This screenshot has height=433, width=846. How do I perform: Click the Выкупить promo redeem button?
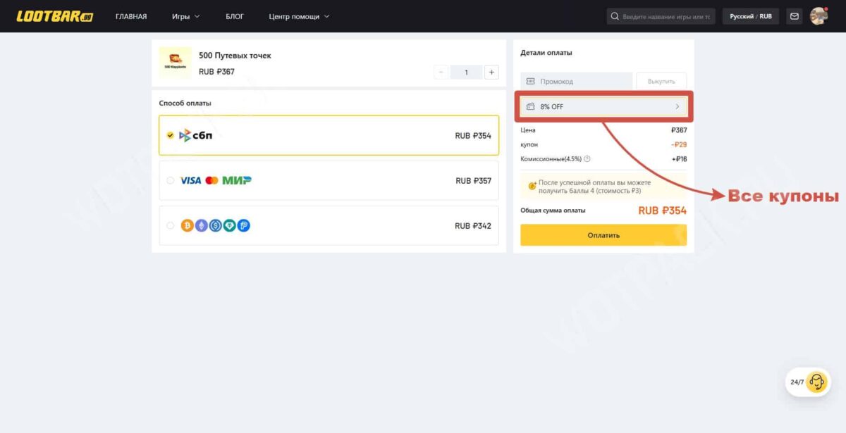coord(661,82)
